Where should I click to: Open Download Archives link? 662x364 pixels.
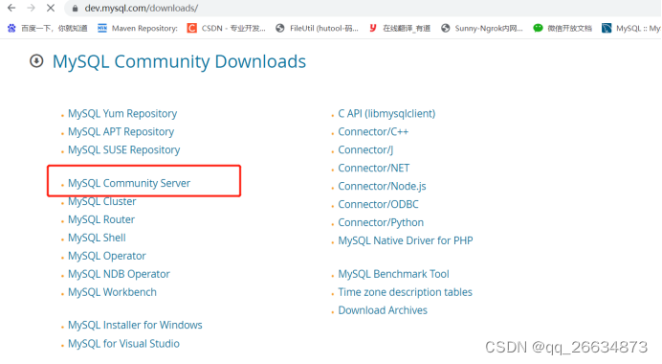pyautogui.click(x=383, y=310)
